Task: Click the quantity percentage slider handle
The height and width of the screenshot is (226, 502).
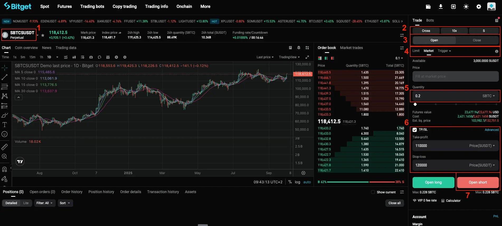Action: [415, 104]
